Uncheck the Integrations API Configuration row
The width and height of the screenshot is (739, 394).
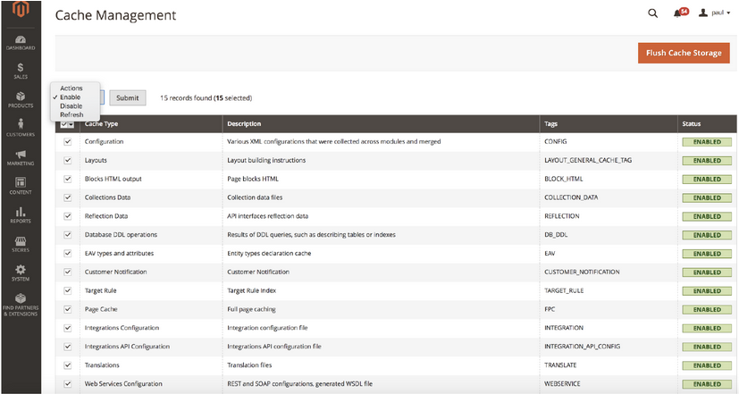[67, 347]
